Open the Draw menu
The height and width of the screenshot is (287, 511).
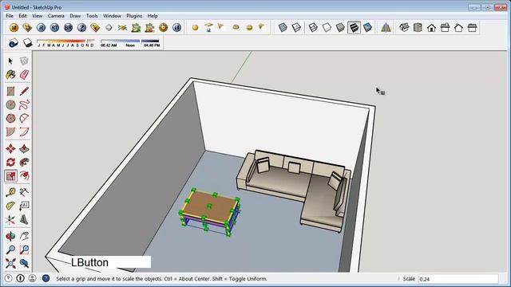[75, 16]
